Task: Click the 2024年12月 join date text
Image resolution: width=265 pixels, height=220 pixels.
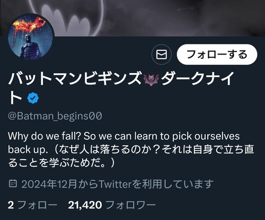Action: pos(49,184)
